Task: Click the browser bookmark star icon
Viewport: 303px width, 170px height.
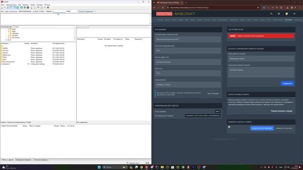Action: tap(258, 8)
